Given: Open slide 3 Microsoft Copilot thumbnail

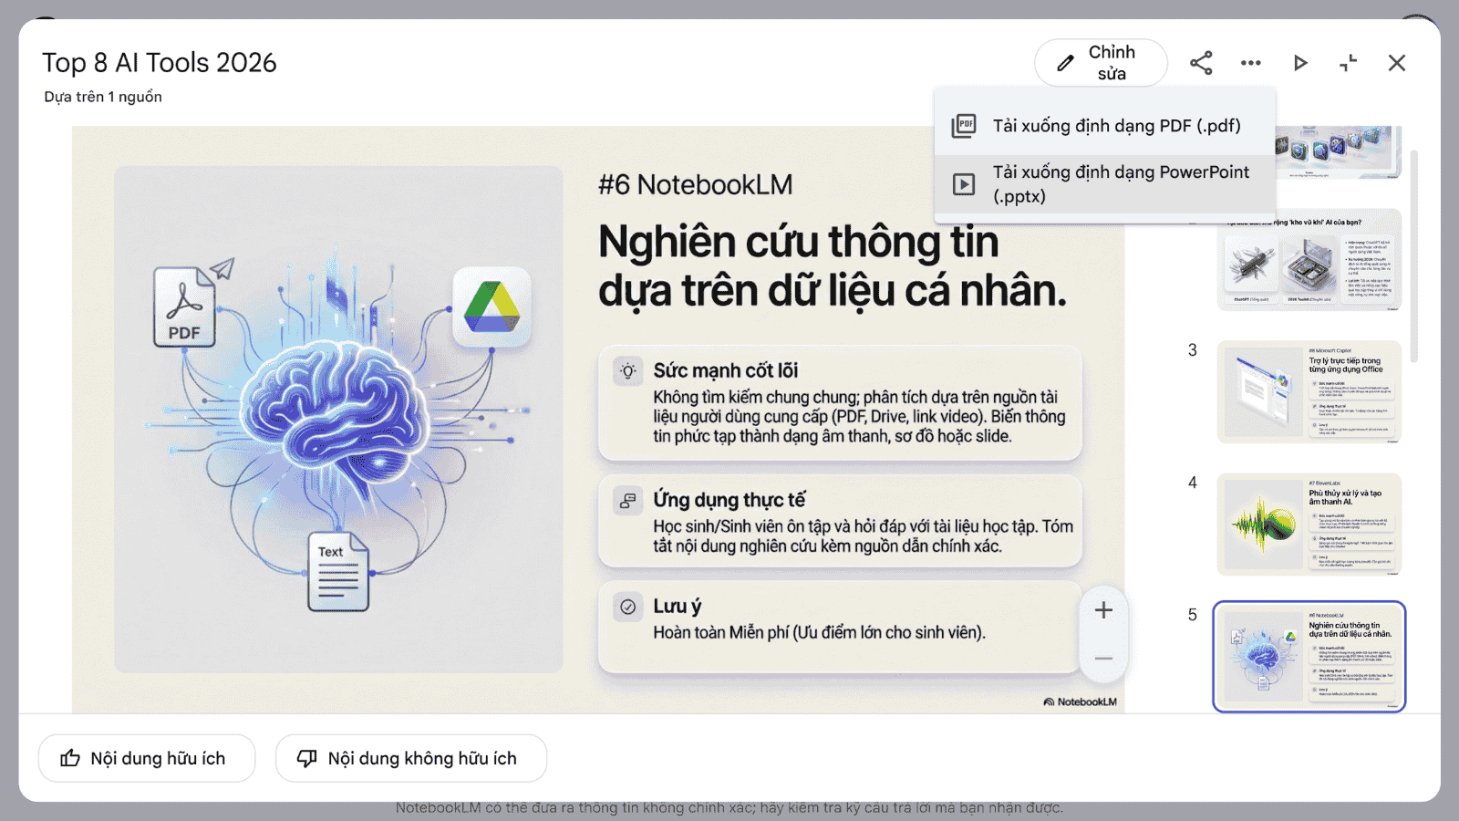Looking at the screenshot, I should (x=1309, y=391).
